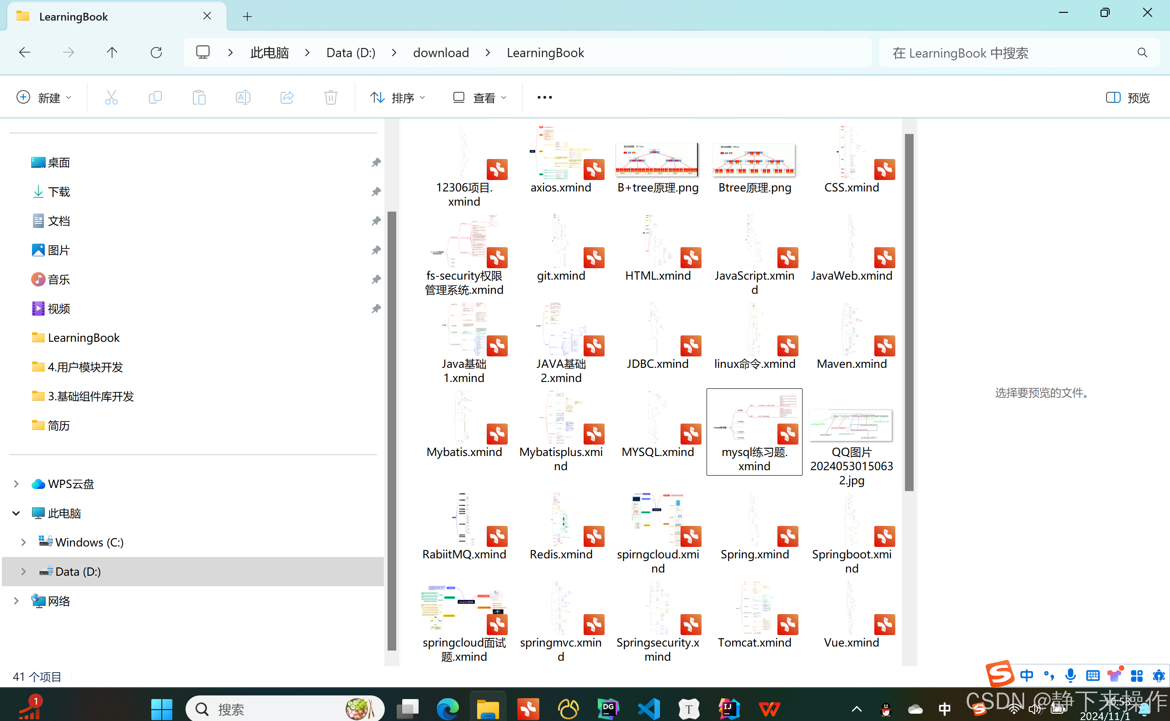The height and width of the screenshot is (721, 1170).
Task: Open the three-dots more options menu
Action: point(544,97)
